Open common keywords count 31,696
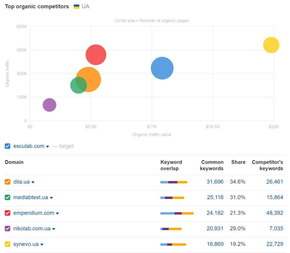 point(215,182)
